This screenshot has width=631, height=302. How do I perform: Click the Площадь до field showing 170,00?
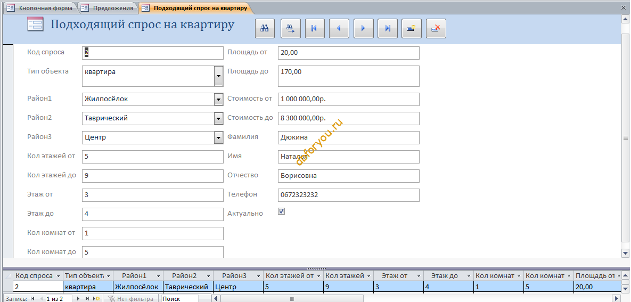(x=348, y=76)
